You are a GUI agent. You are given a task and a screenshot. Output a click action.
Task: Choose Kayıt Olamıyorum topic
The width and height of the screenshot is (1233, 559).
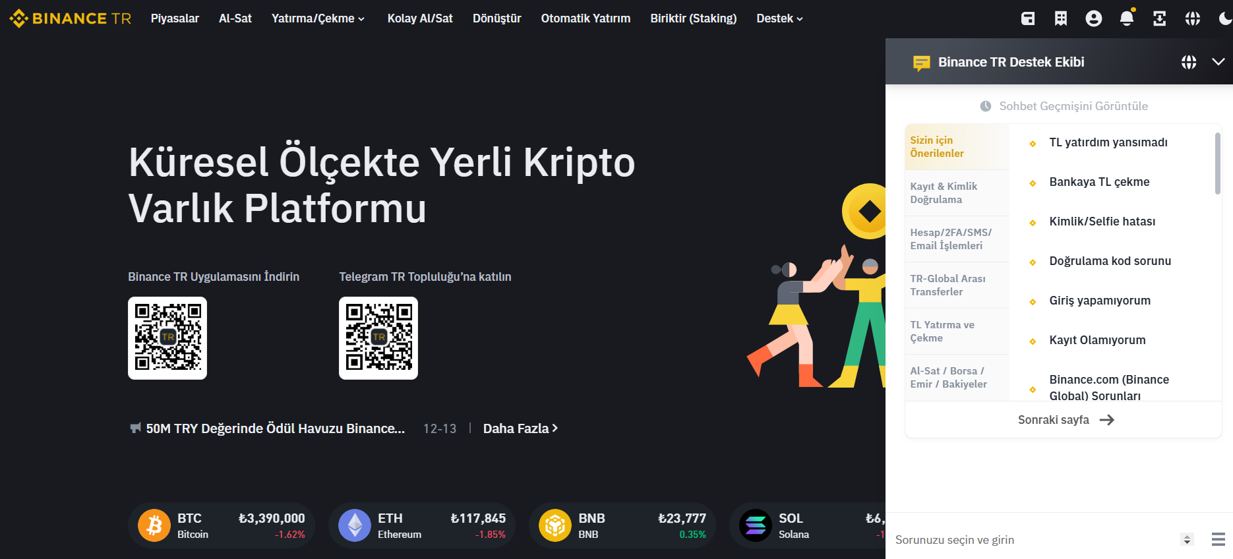click(1098, 340)
